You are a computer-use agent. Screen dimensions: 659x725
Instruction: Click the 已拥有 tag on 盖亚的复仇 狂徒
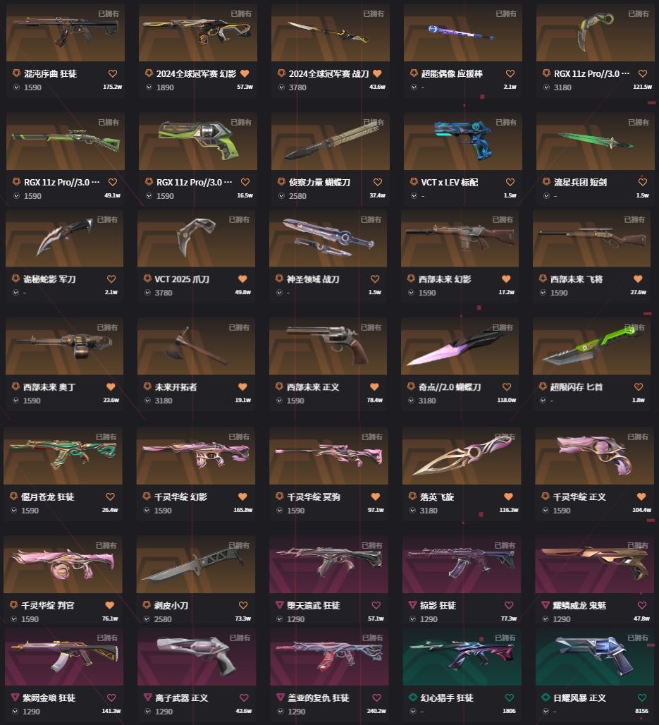[372, 638]
